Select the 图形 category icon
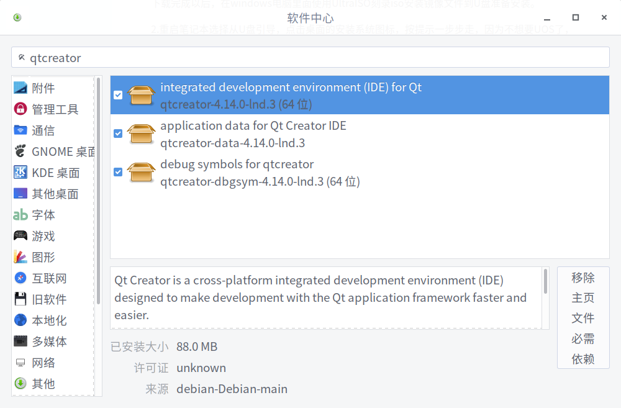This screenshot has height=408, width=621. (x=20, y=256)
